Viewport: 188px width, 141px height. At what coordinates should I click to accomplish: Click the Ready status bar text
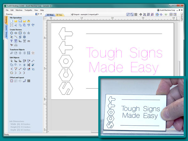tap(7, 134)
